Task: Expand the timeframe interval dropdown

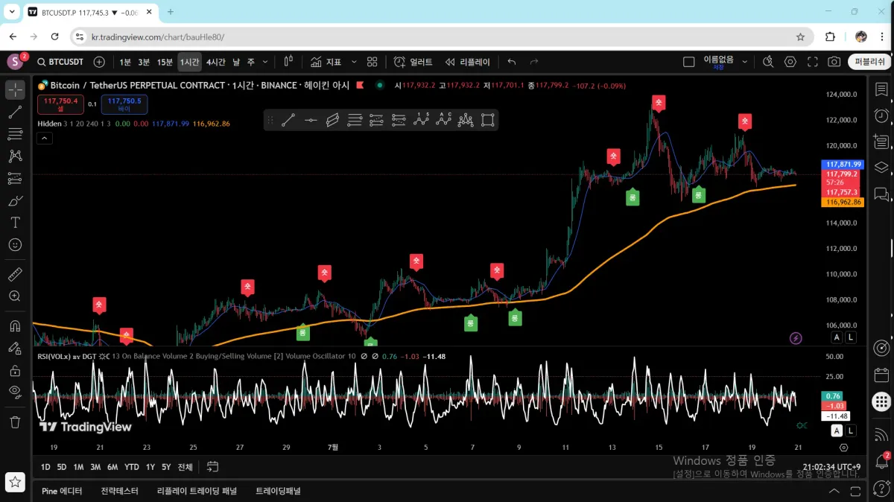Action: pos(265,62)
